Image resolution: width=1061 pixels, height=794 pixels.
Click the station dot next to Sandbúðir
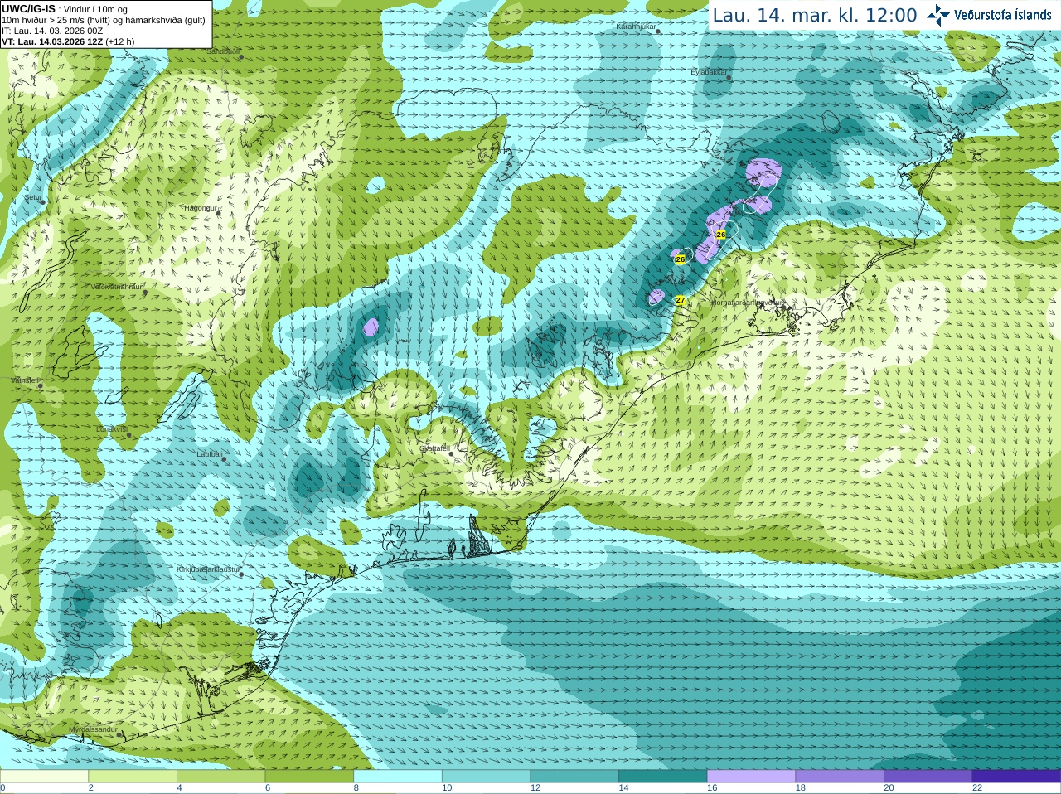pyautogui.click(x=241, y=57)
